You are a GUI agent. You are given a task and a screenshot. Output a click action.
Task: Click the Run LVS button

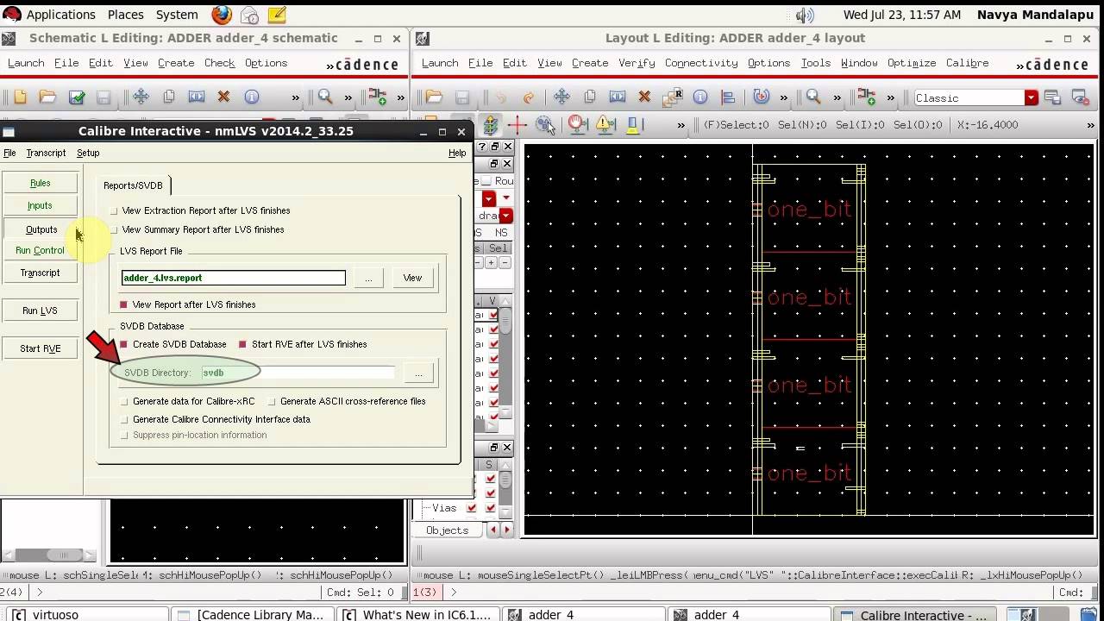click(x=40, y=310)
